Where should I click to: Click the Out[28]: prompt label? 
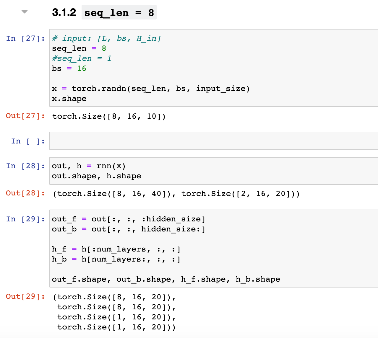coord(26,193)
